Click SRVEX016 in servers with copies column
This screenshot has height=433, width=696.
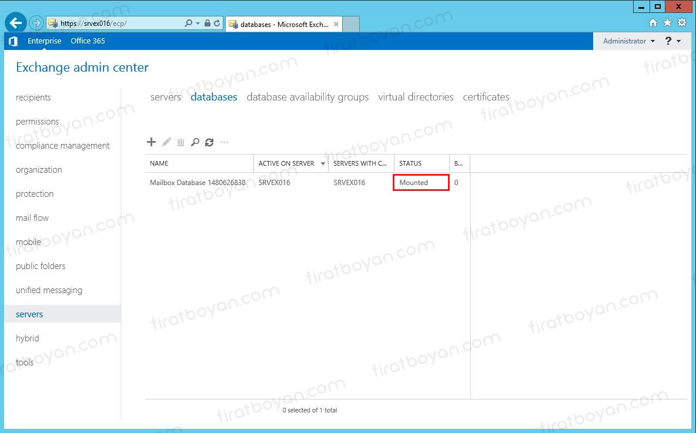point(349,183)
